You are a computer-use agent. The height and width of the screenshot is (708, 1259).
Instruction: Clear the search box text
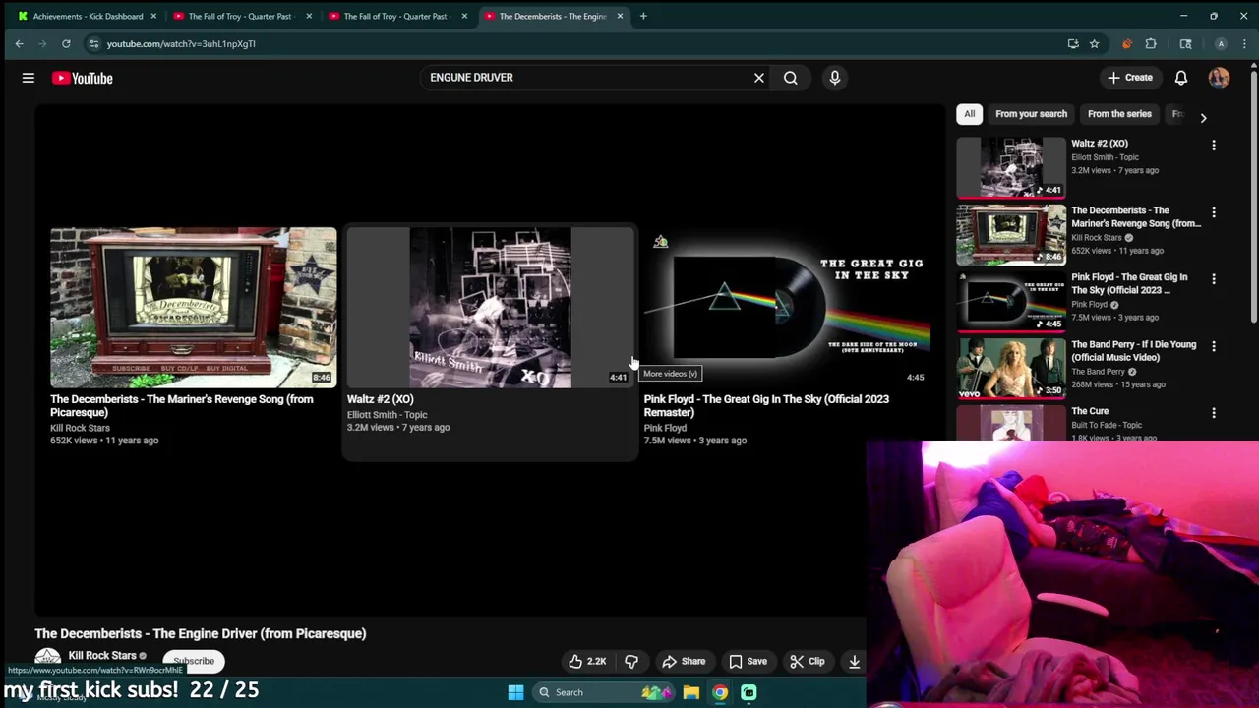pyautogui.click(x=759, y=78)
